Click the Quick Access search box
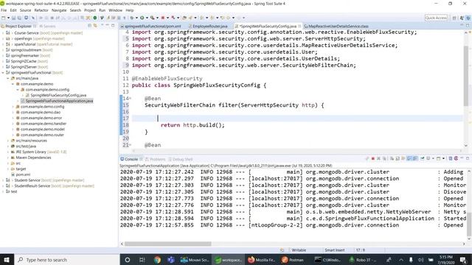The height and width of the screenshot is (265, 472). [436, 18]
